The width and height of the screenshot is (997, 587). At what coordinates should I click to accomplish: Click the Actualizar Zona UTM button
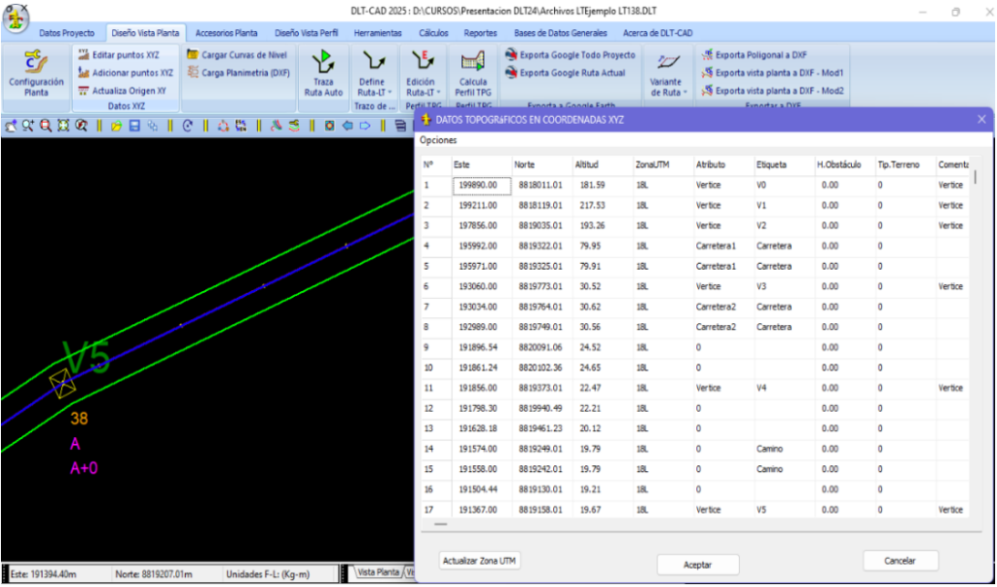click(481, 561)
